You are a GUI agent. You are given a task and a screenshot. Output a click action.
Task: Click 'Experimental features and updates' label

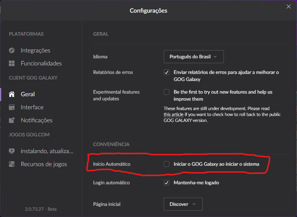[x=116, y=95]
